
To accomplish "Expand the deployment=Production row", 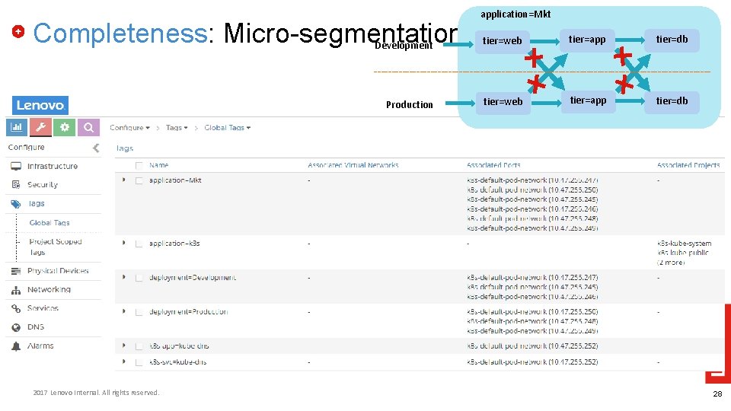I will pyautogui.click(x=124, y=311).
